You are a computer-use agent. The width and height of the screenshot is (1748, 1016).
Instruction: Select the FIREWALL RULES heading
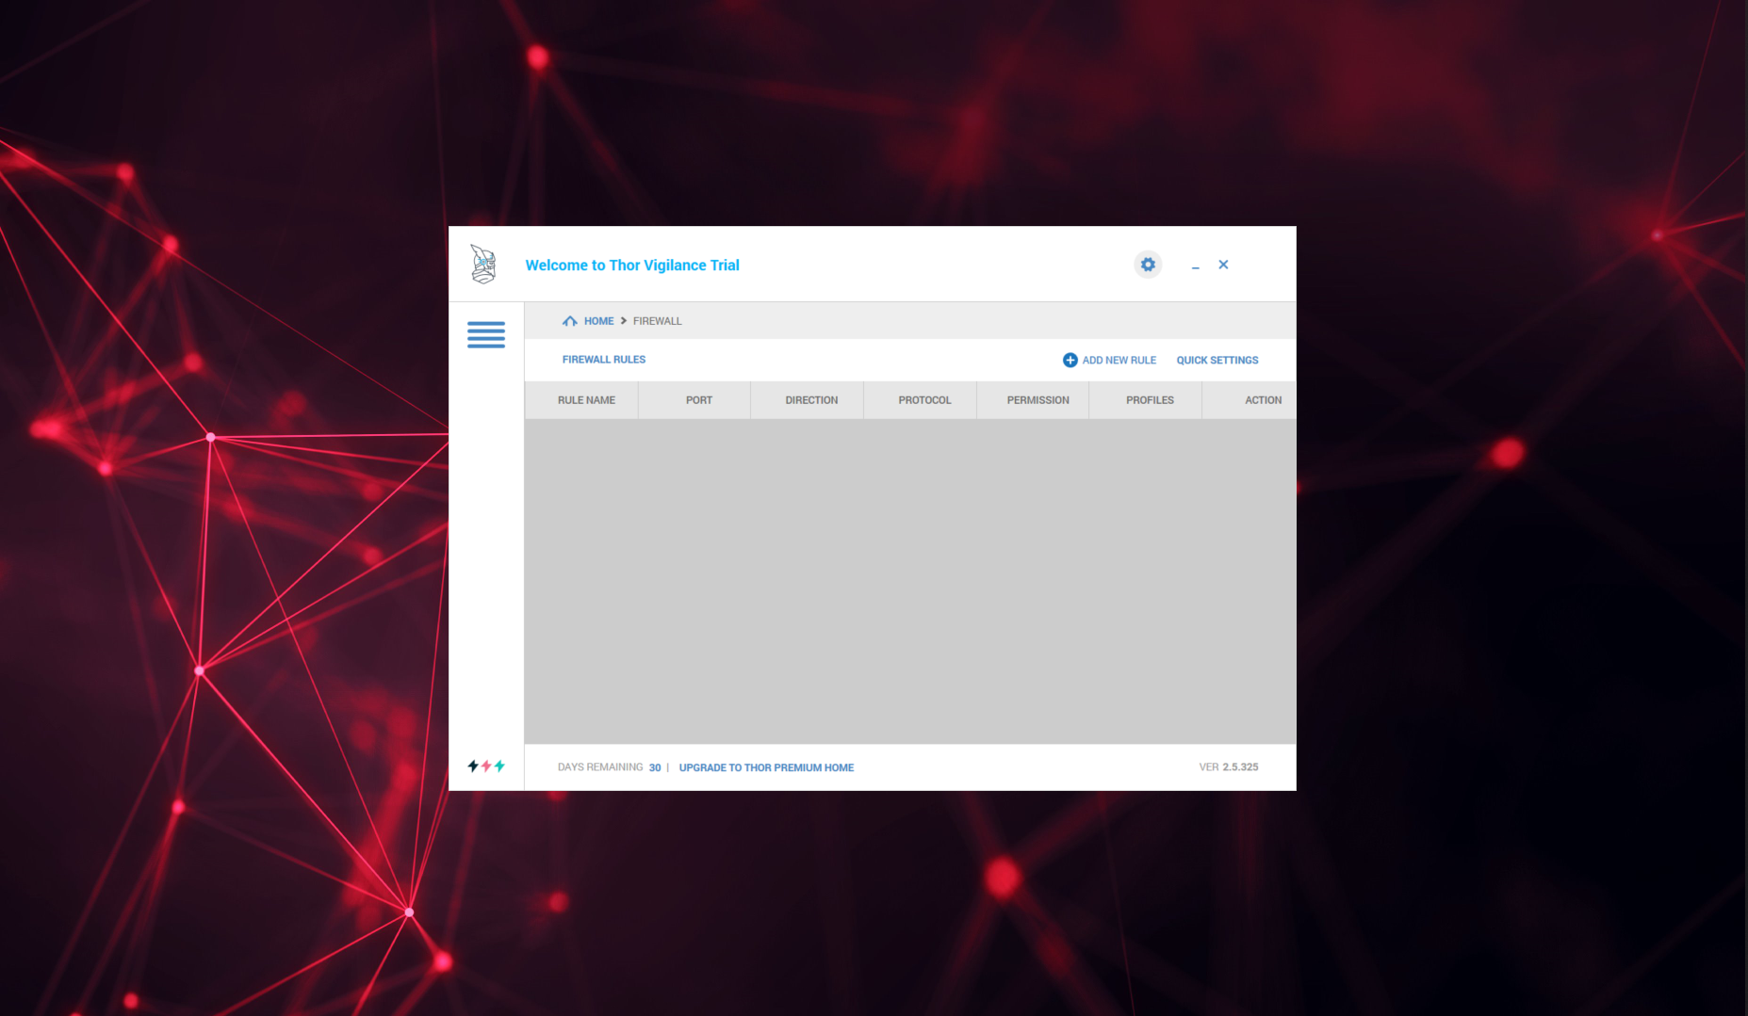(604, 360)
